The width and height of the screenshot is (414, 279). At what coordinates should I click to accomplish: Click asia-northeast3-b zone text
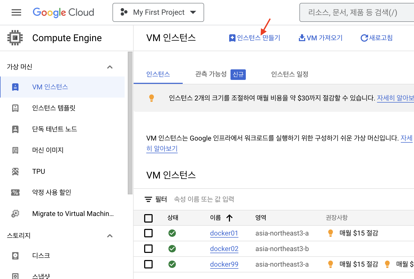(282, 249)
